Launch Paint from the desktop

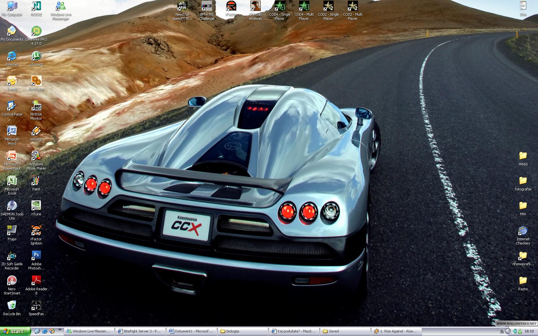click(36, 183)
